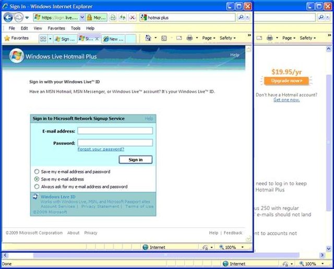This screenshot has height=269, width=334.
Task: Click Privacy link in page footer
Action: click(91, 233)
